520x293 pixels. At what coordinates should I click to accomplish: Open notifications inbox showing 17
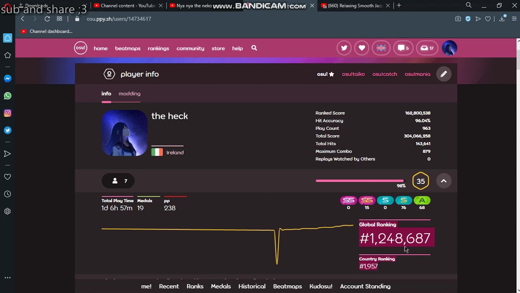427,48
